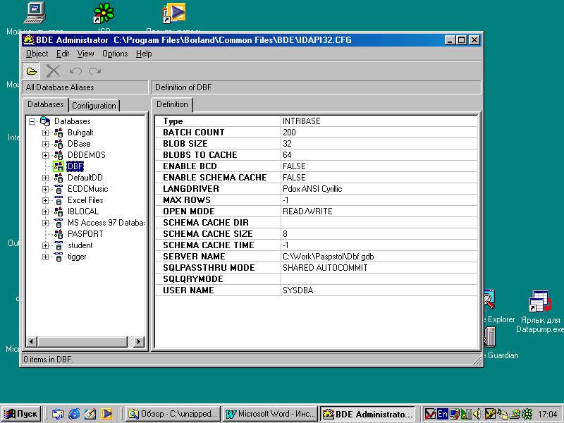Launch Internet Explorer from quick launch
564x423 pixels.
coord(74,414)
